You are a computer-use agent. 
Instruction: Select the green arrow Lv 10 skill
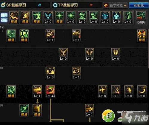tap(24, 110)
